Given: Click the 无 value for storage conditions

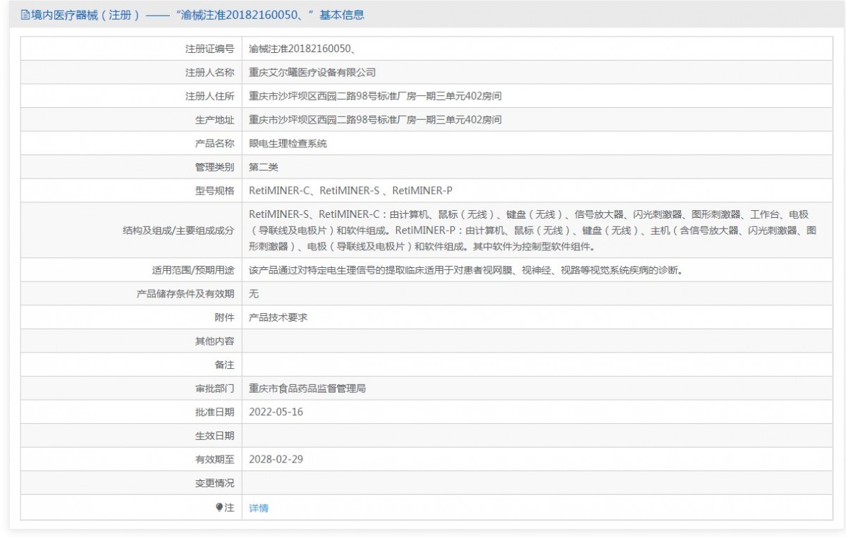Looking at the screenshot, I should pyautogui.click(x=255, y=293).
